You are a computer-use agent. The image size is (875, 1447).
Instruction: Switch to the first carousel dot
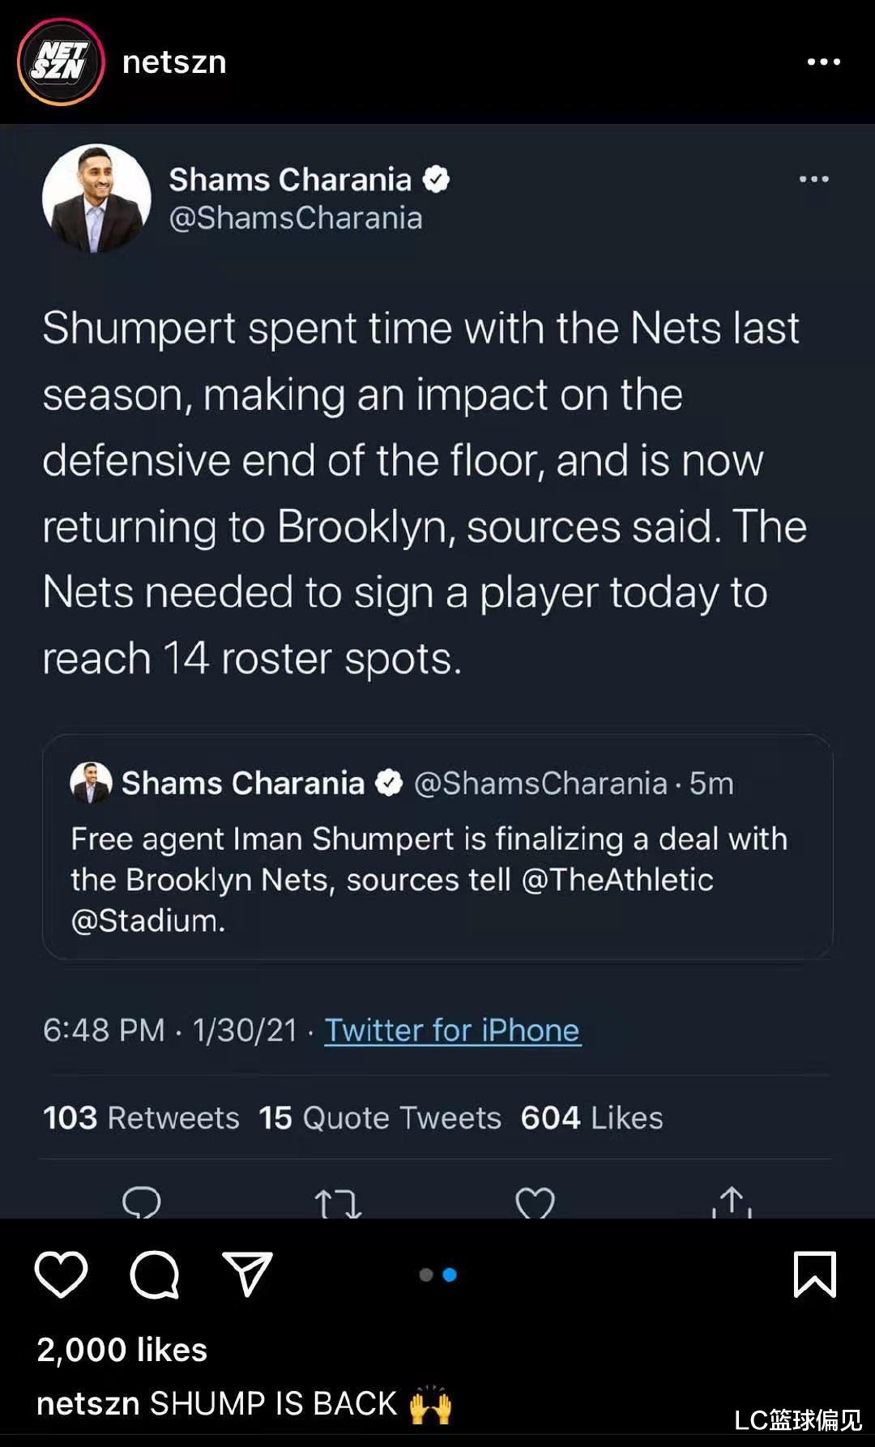pos(426,1274)
